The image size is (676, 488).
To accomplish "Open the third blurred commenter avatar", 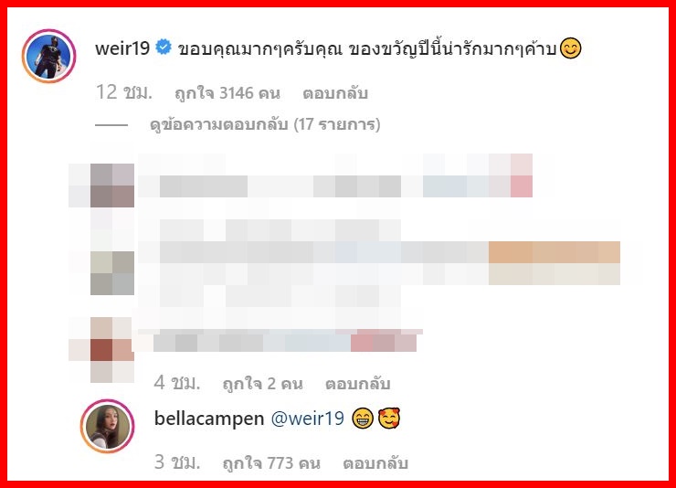I will click(112, 350).
